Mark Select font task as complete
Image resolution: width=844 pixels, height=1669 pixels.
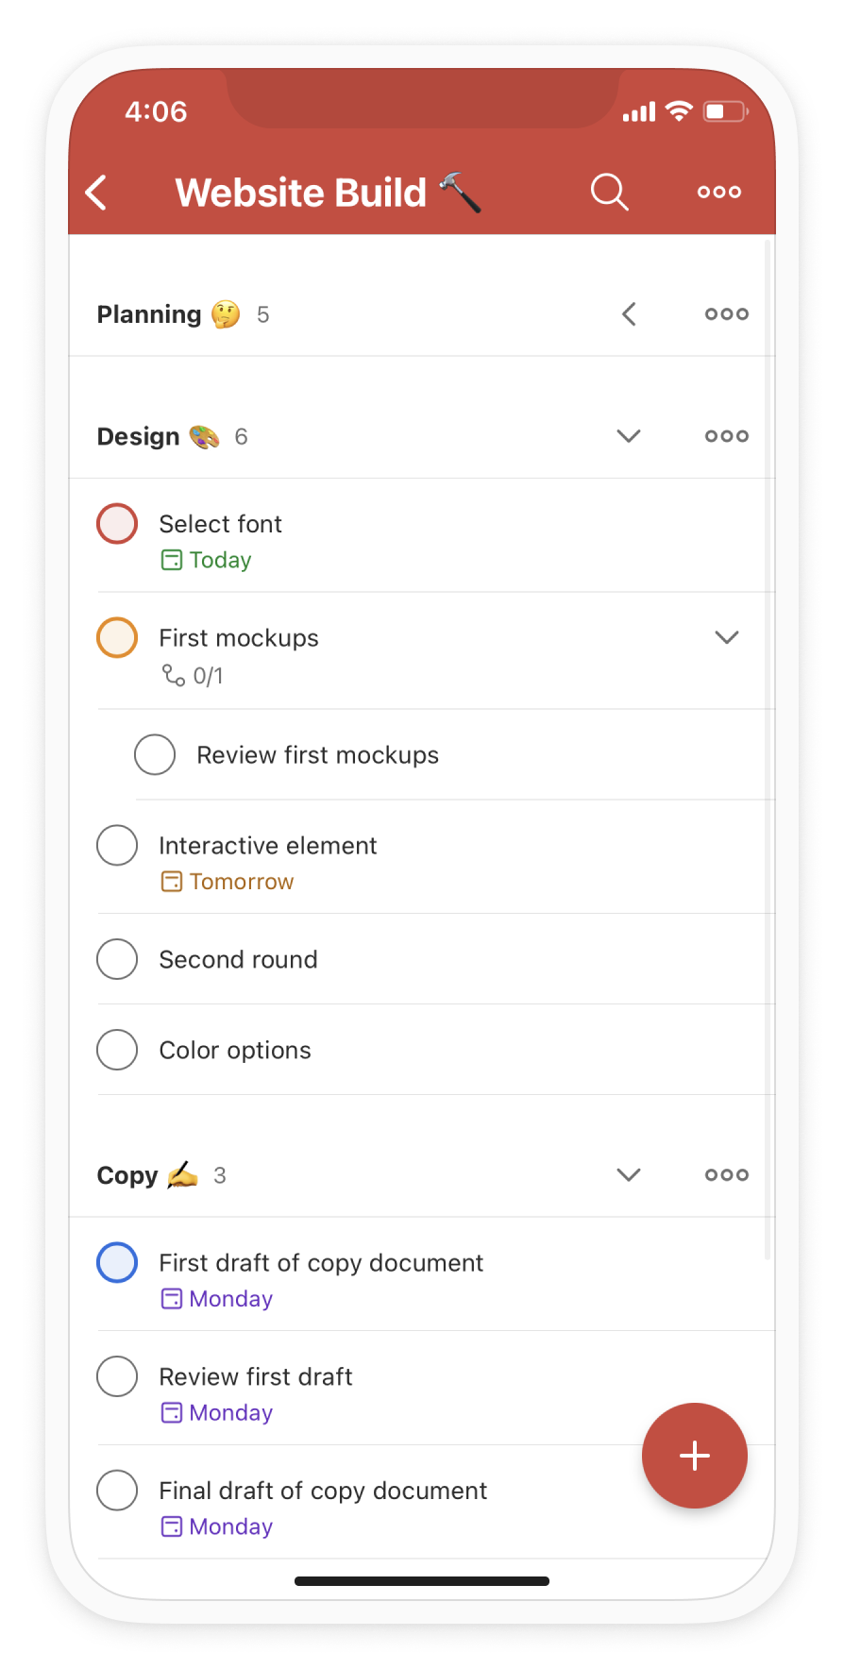coord(117,524)
